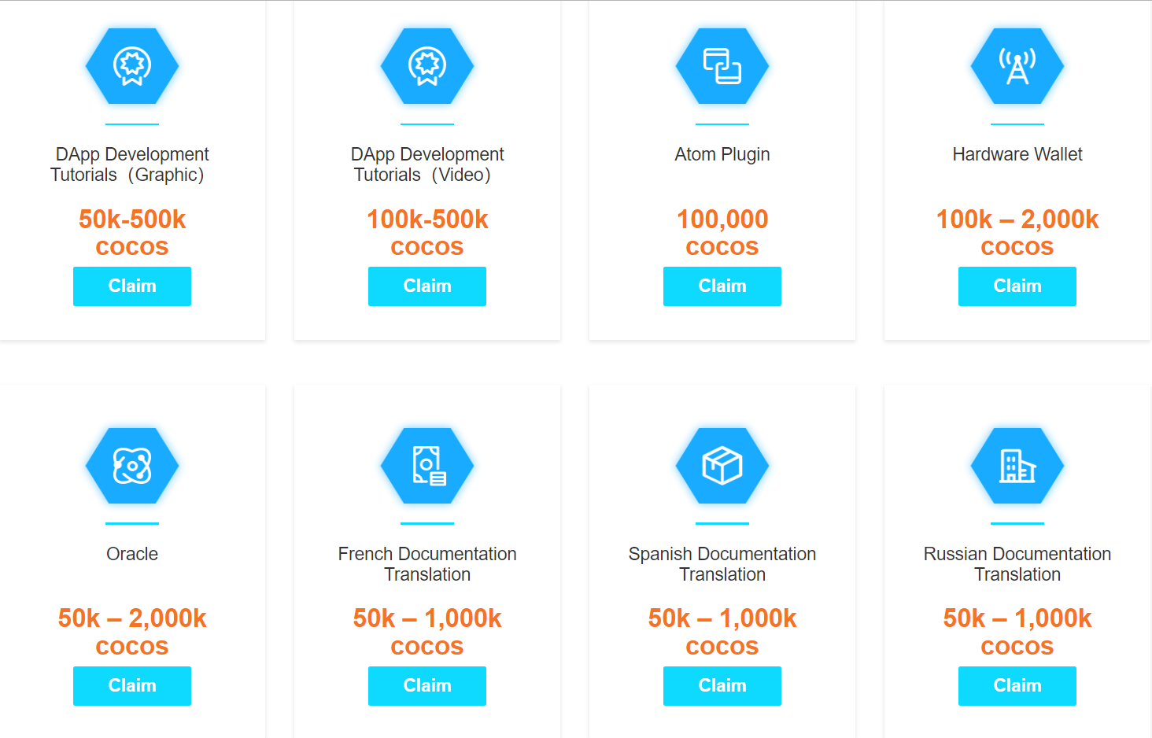
Task: Claim the DApp Video Tutorials bounty
Action: [x=427, y=286]
